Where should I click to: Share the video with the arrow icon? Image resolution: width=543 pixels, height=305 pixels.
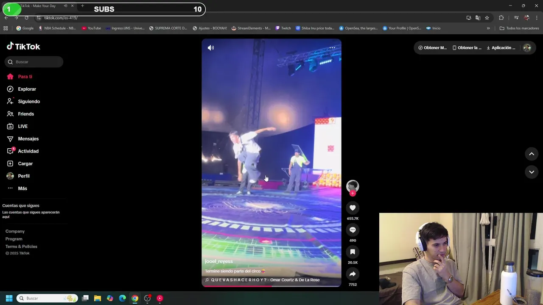pos(353,274)
